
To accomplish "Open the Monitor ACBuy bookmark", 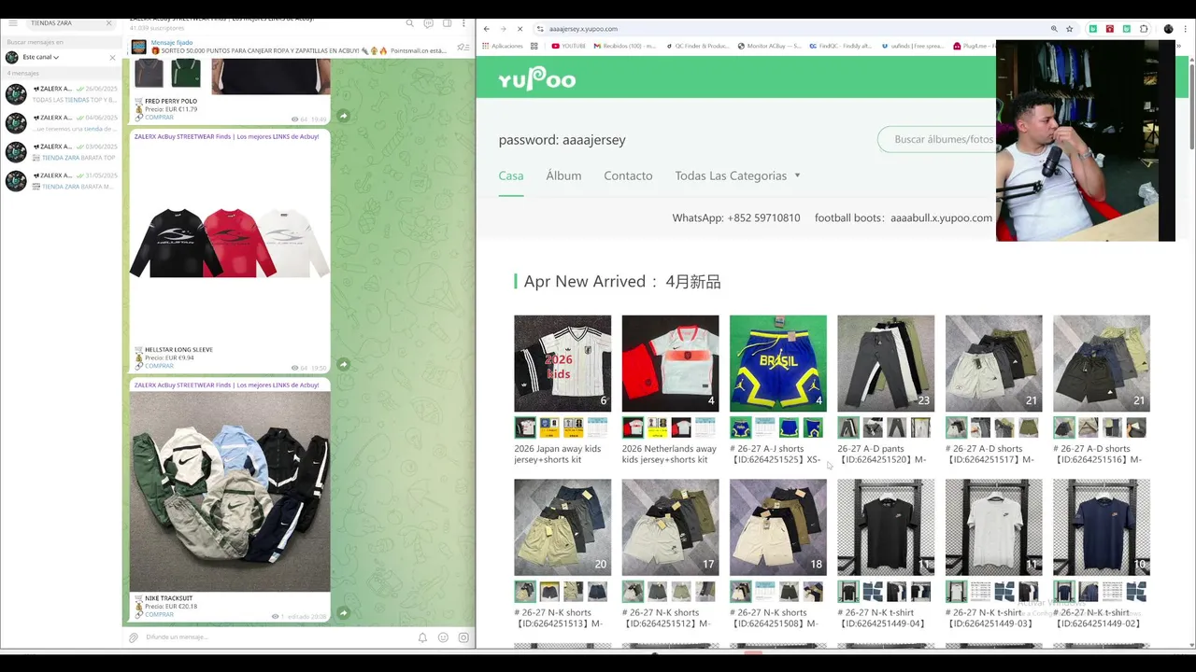I will click(x=770, y=46).
